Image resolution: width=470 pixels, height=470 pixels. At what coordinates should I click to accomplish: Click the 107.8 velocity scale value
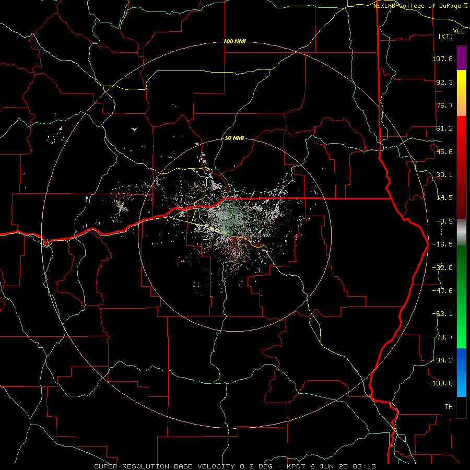pos(442,58)
